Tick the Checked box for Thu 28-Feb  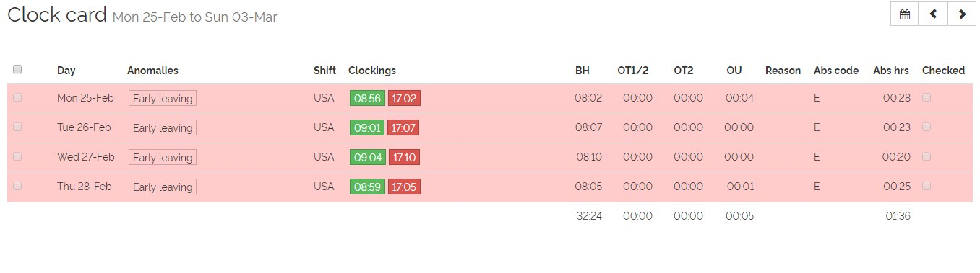(x=927, y=186)
